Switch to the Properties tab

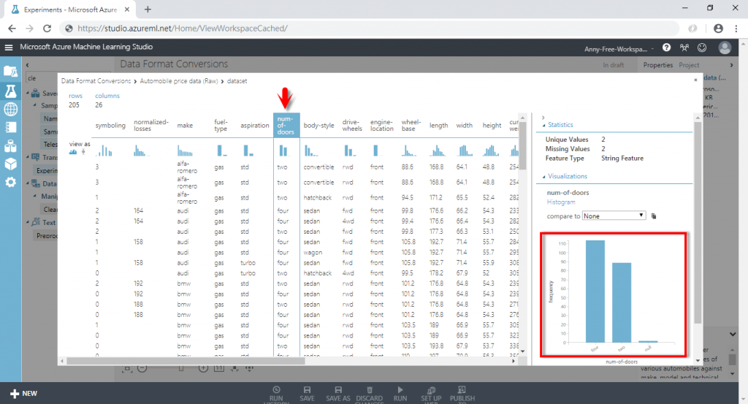658,65
